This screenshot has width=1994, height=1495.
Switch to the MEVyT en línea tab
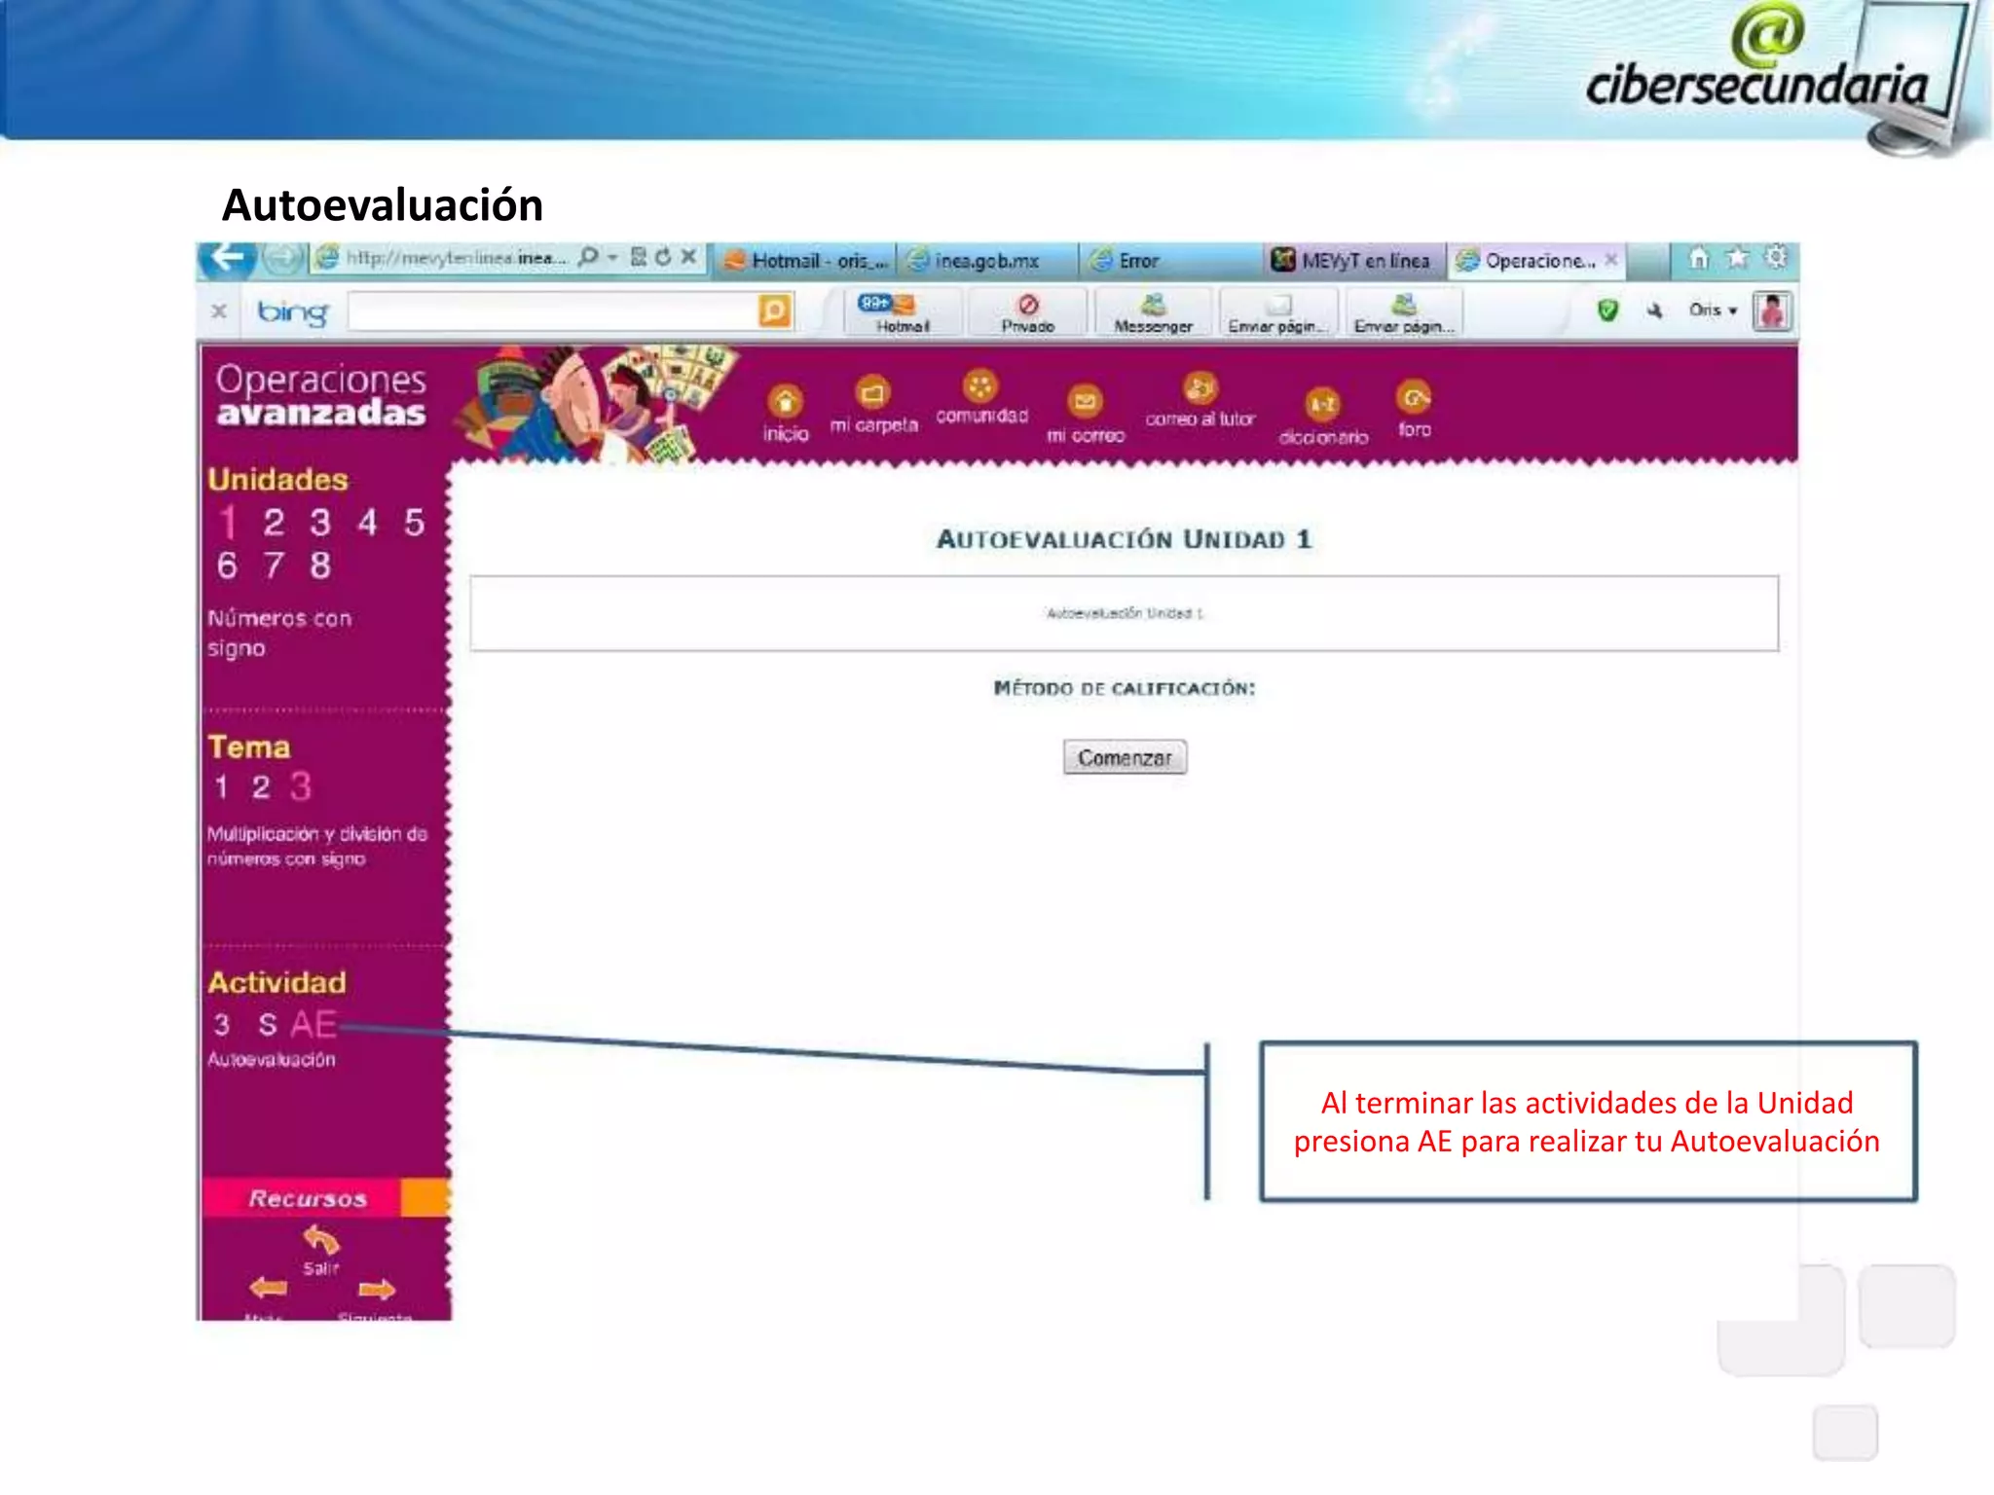[x=1354, y=260]
